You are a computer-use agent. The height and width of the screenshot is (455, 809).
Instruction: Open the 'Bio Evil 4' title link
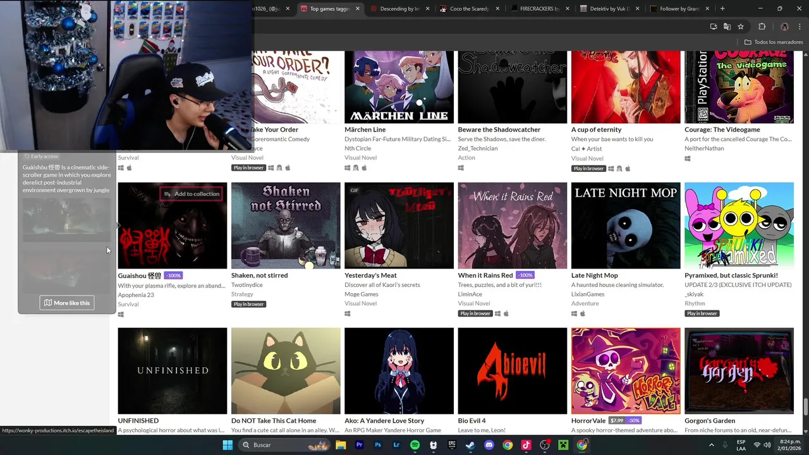(472, 421)
